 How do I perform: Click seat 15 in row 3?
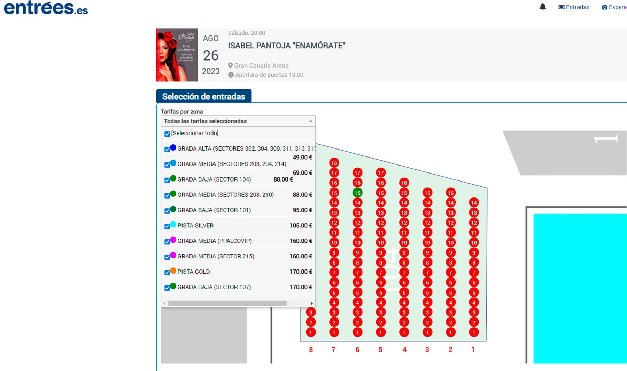pos(427,193)
